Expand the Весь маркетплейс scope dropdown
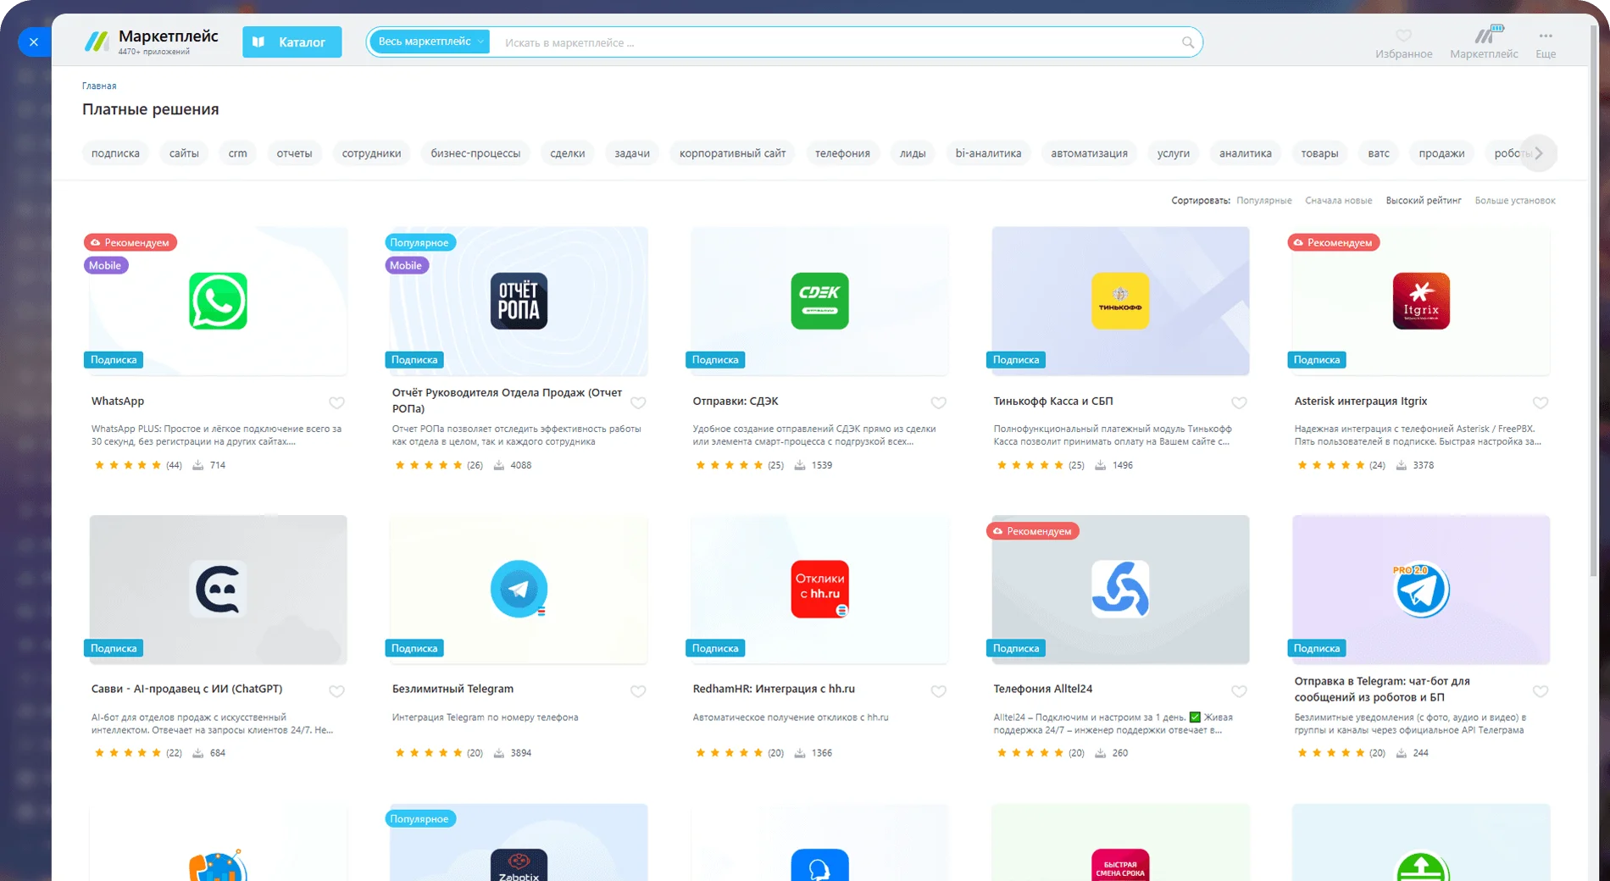 click(x=430, y=42)
